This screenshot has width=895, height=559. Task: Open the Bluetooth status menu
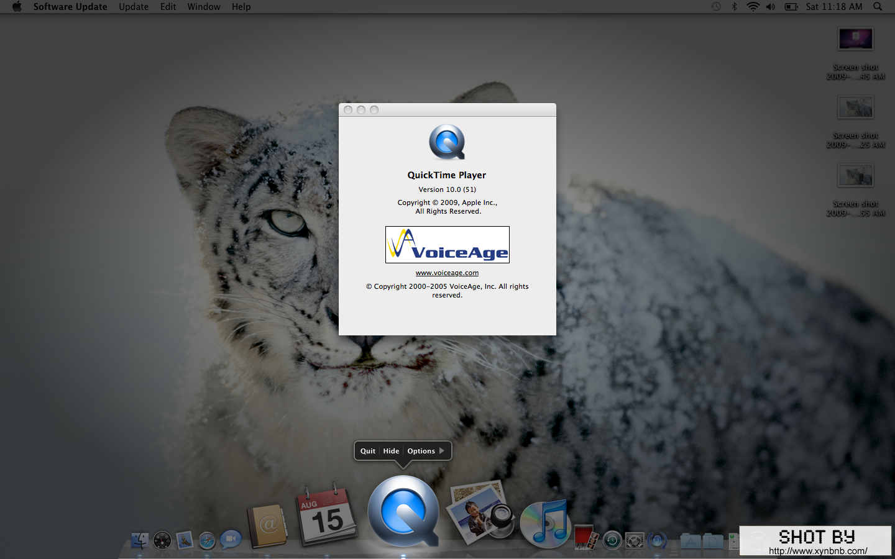point(734,7)
